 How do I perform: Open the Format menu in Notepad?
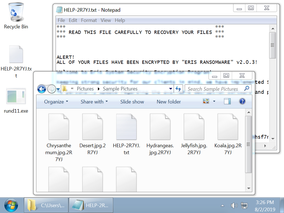(89, 20)
